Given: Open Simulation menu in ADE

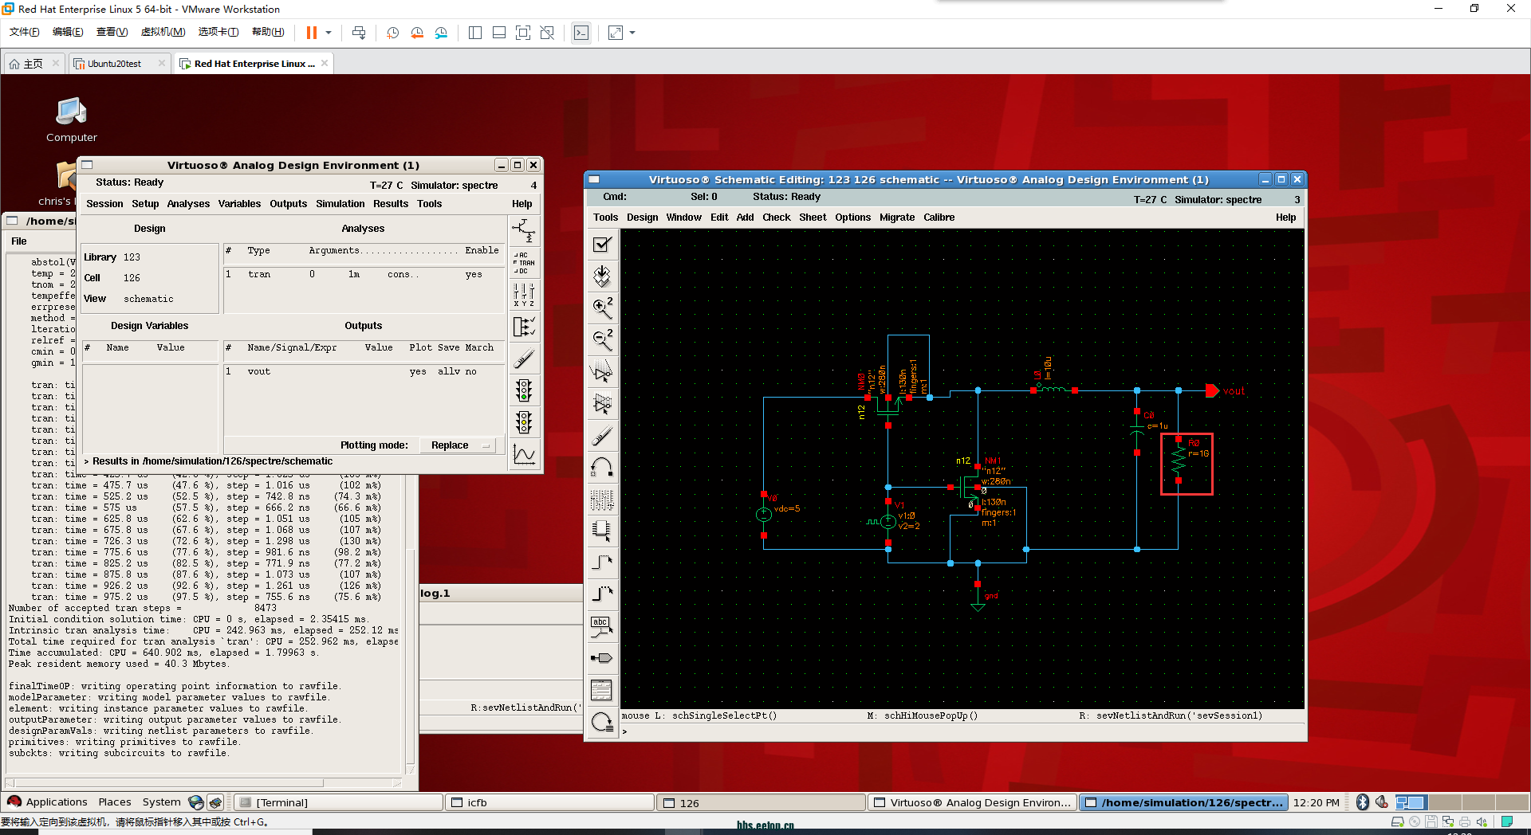Looking at the screenshot, I should 340,204.
